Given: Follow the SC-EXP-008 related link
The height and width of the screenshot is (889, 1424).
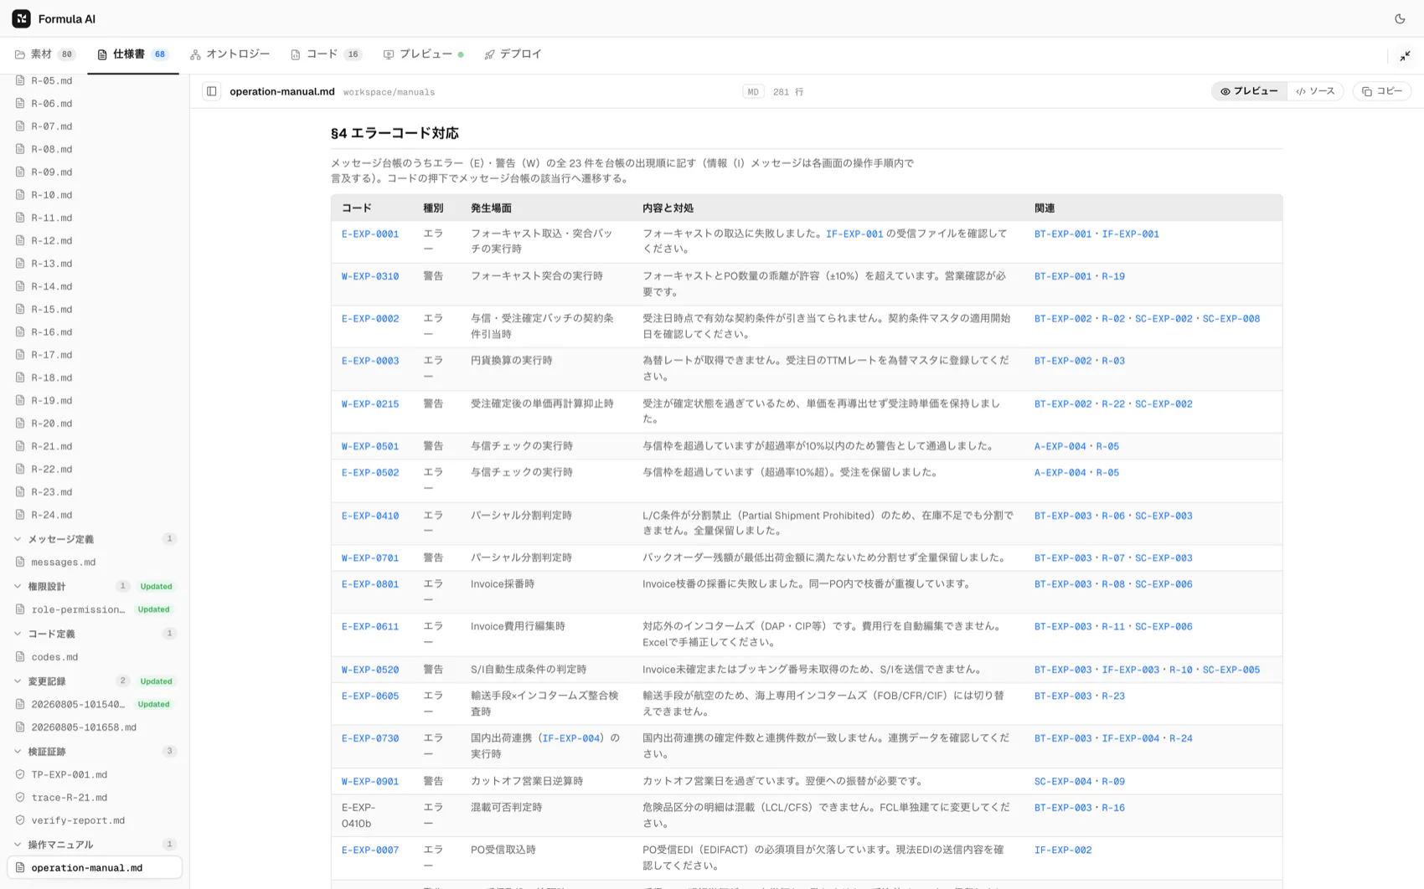Looking at the screenshot, I should point(1231,319).
